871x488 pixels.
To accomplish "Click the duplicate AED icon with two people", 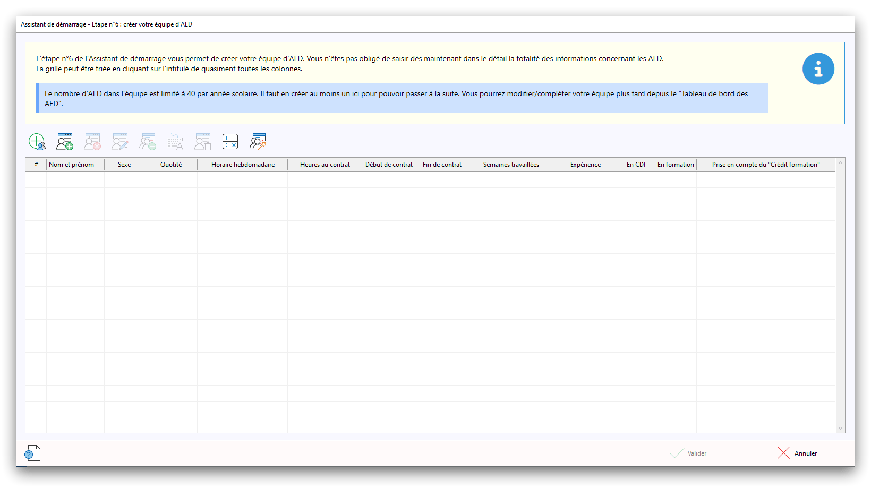I will pyautogui.click(x=148, y=142).
